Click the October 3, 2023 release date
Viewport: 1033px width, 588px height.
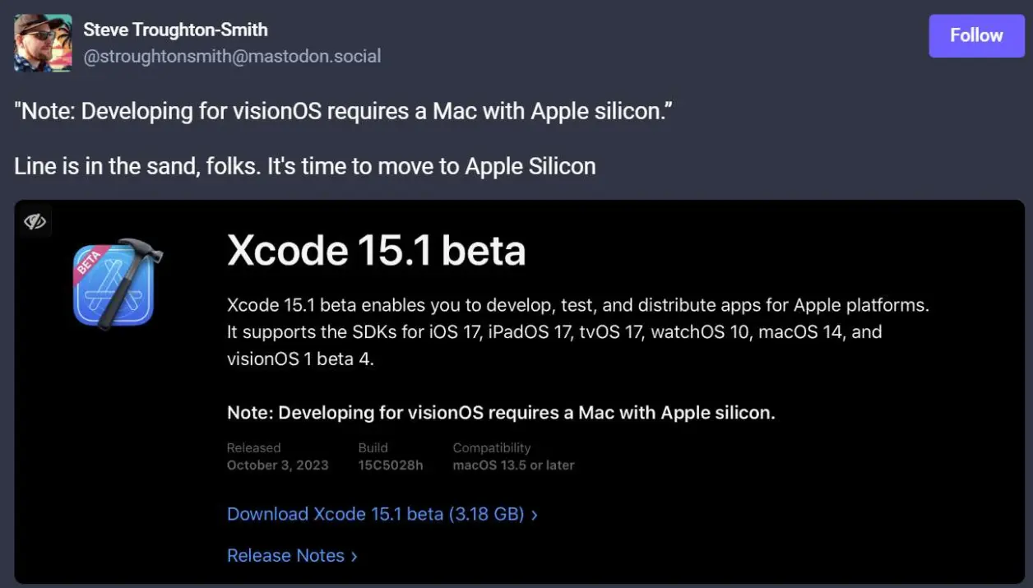pyautogui.click(x=277, y=465)
